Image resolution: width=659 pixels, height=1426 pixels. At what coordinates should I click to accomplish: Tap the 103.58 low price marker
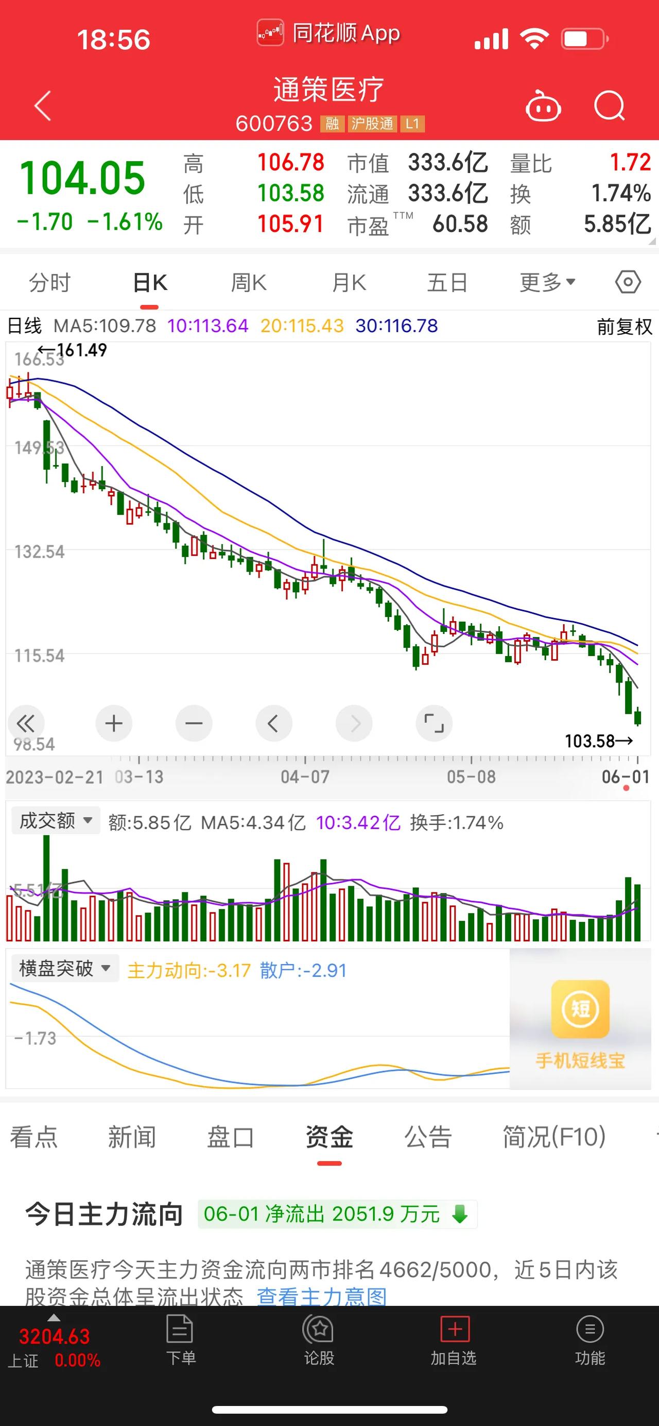point(598,741)
